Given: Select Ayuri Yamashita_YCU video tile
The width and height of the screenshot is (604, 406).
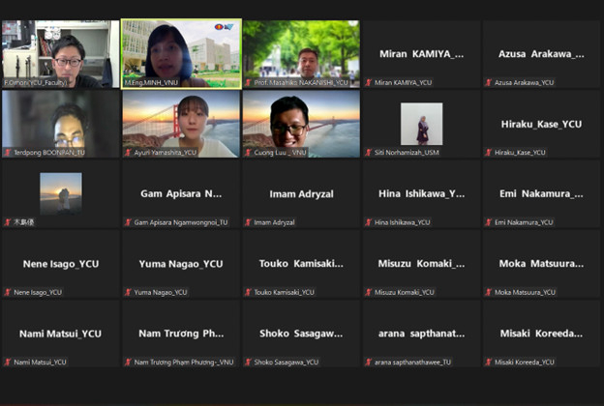Looking at the screenshot, I should pyautogui.click(x=181, y=124).
